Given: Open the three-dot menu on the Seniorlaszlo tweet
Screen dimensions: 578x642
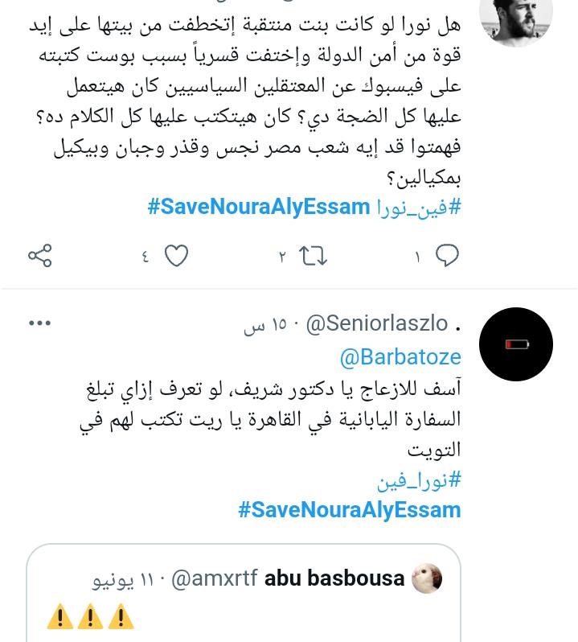Looking at the screenshot, I should 39,323.
